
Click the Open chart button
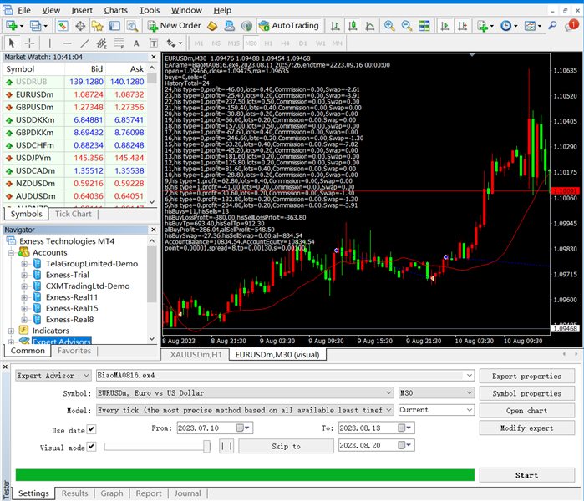(526, 411)
